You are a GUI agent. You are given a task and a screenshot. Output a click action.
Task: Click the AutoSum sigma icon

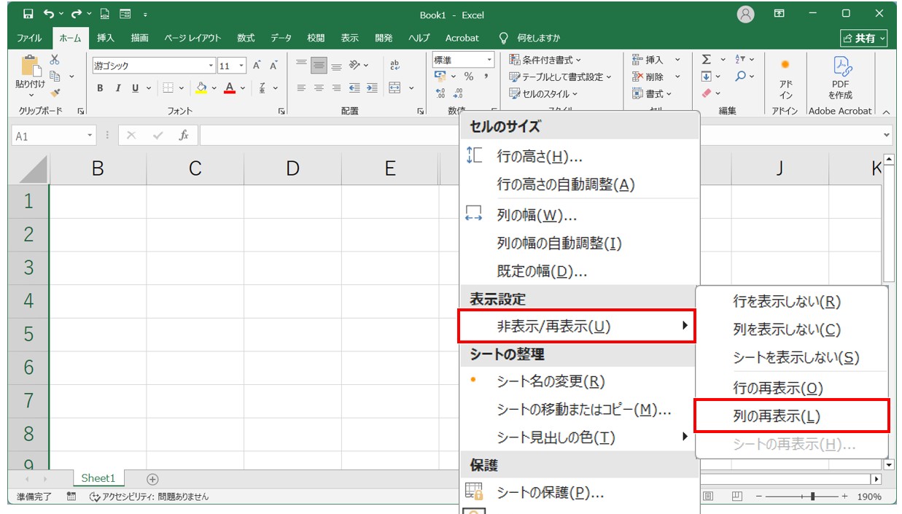tap(706, 60)
